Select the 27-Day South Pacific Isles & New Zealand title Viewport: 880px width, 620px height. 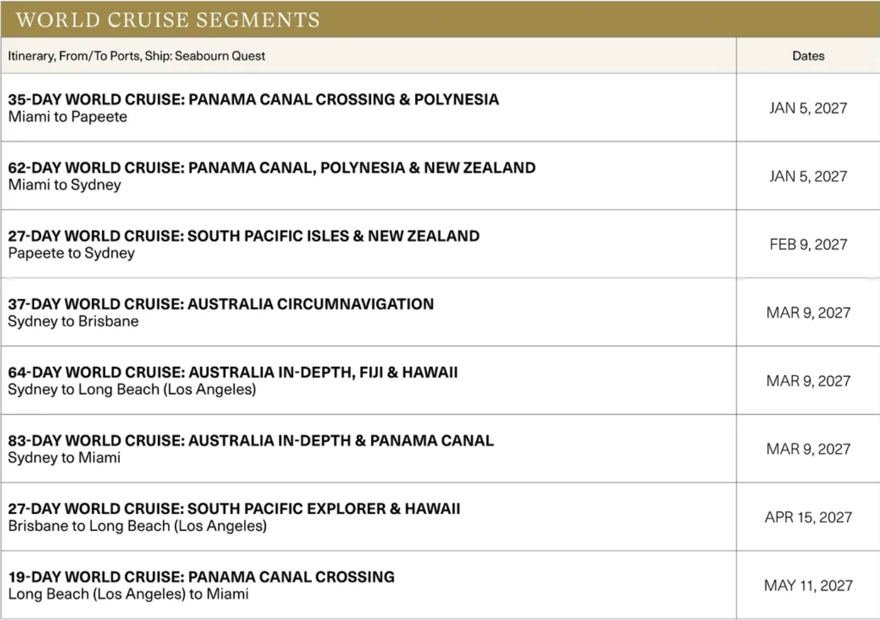click(243, 236)
